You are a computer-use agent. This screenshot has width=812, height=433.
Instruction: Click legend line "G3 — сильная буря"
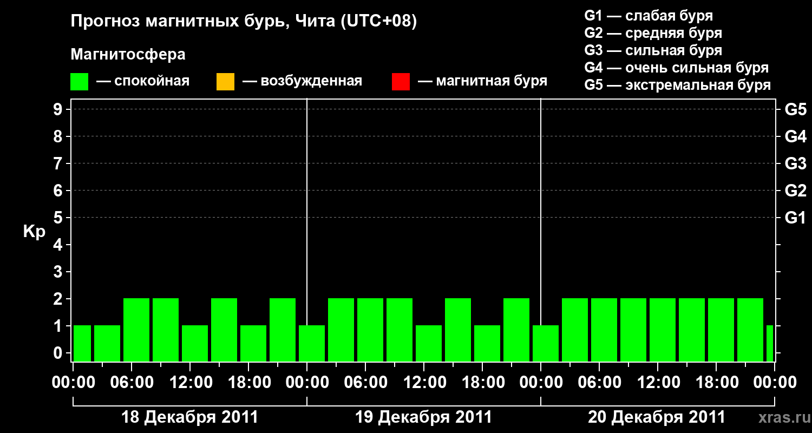tap(653, 50)
